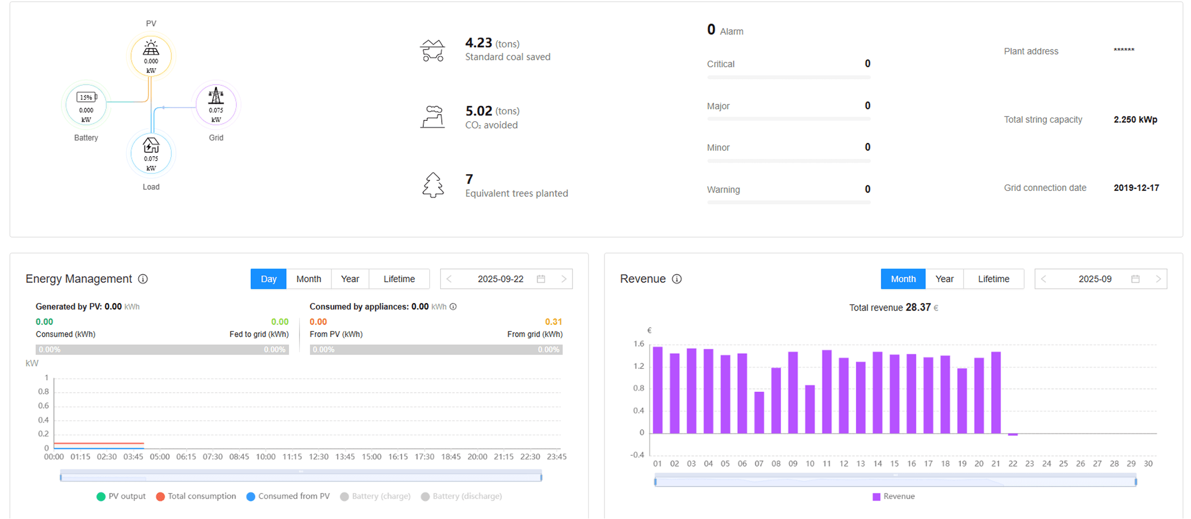This screenshot has height=519, width=1191.
Task: Open the Revenue info icon
Action: pyautogui.click(x=677, y=279)
